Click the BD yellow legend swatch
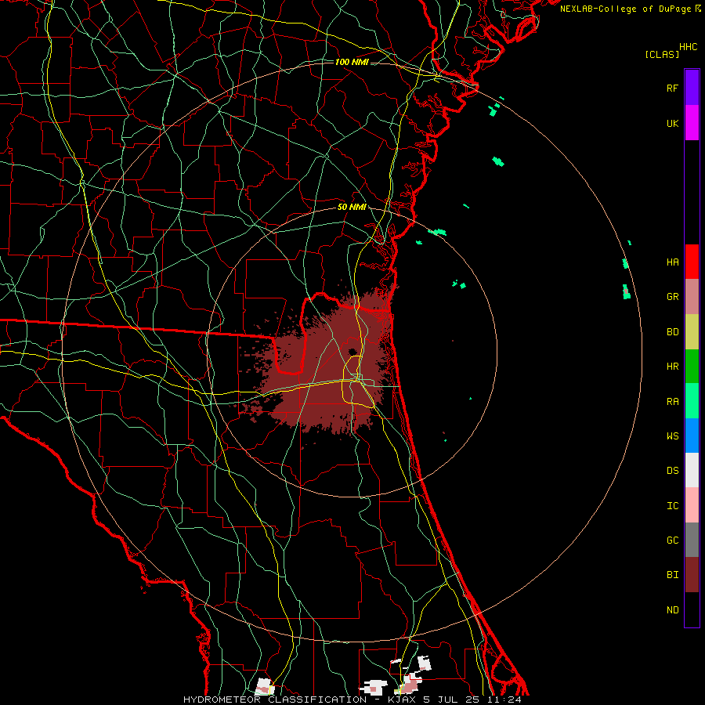 coord(692,332)
